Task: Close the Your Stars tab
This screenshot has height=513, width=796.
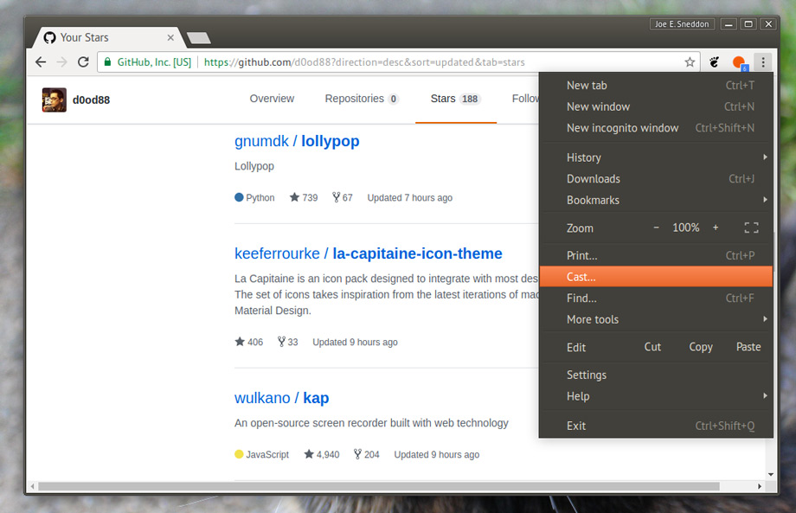Action: (x=170, y=37)
